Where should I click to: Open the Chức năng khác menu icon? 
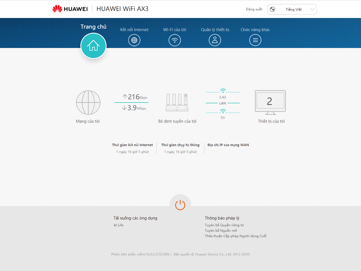(255, 40)
